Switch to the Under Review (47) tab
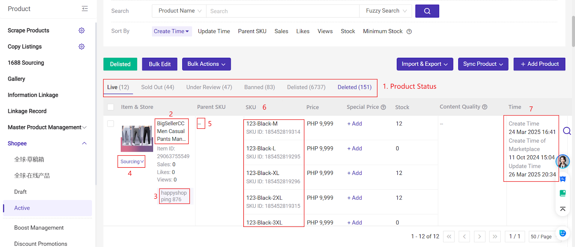The image size is (575, 247). (209, 87)
